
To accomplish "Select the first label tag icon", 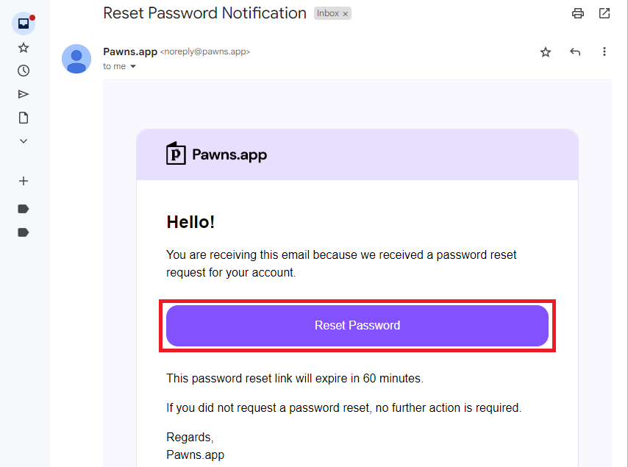I will pyautogui.click(x=24, y=209).
